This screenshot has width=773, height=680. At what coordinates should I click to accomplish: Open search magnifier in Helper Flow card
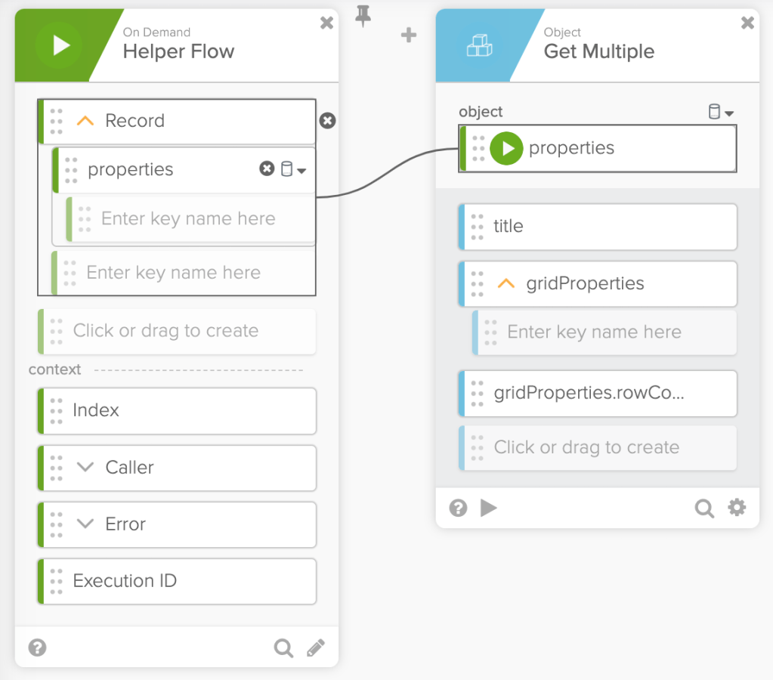click(283, 648)
